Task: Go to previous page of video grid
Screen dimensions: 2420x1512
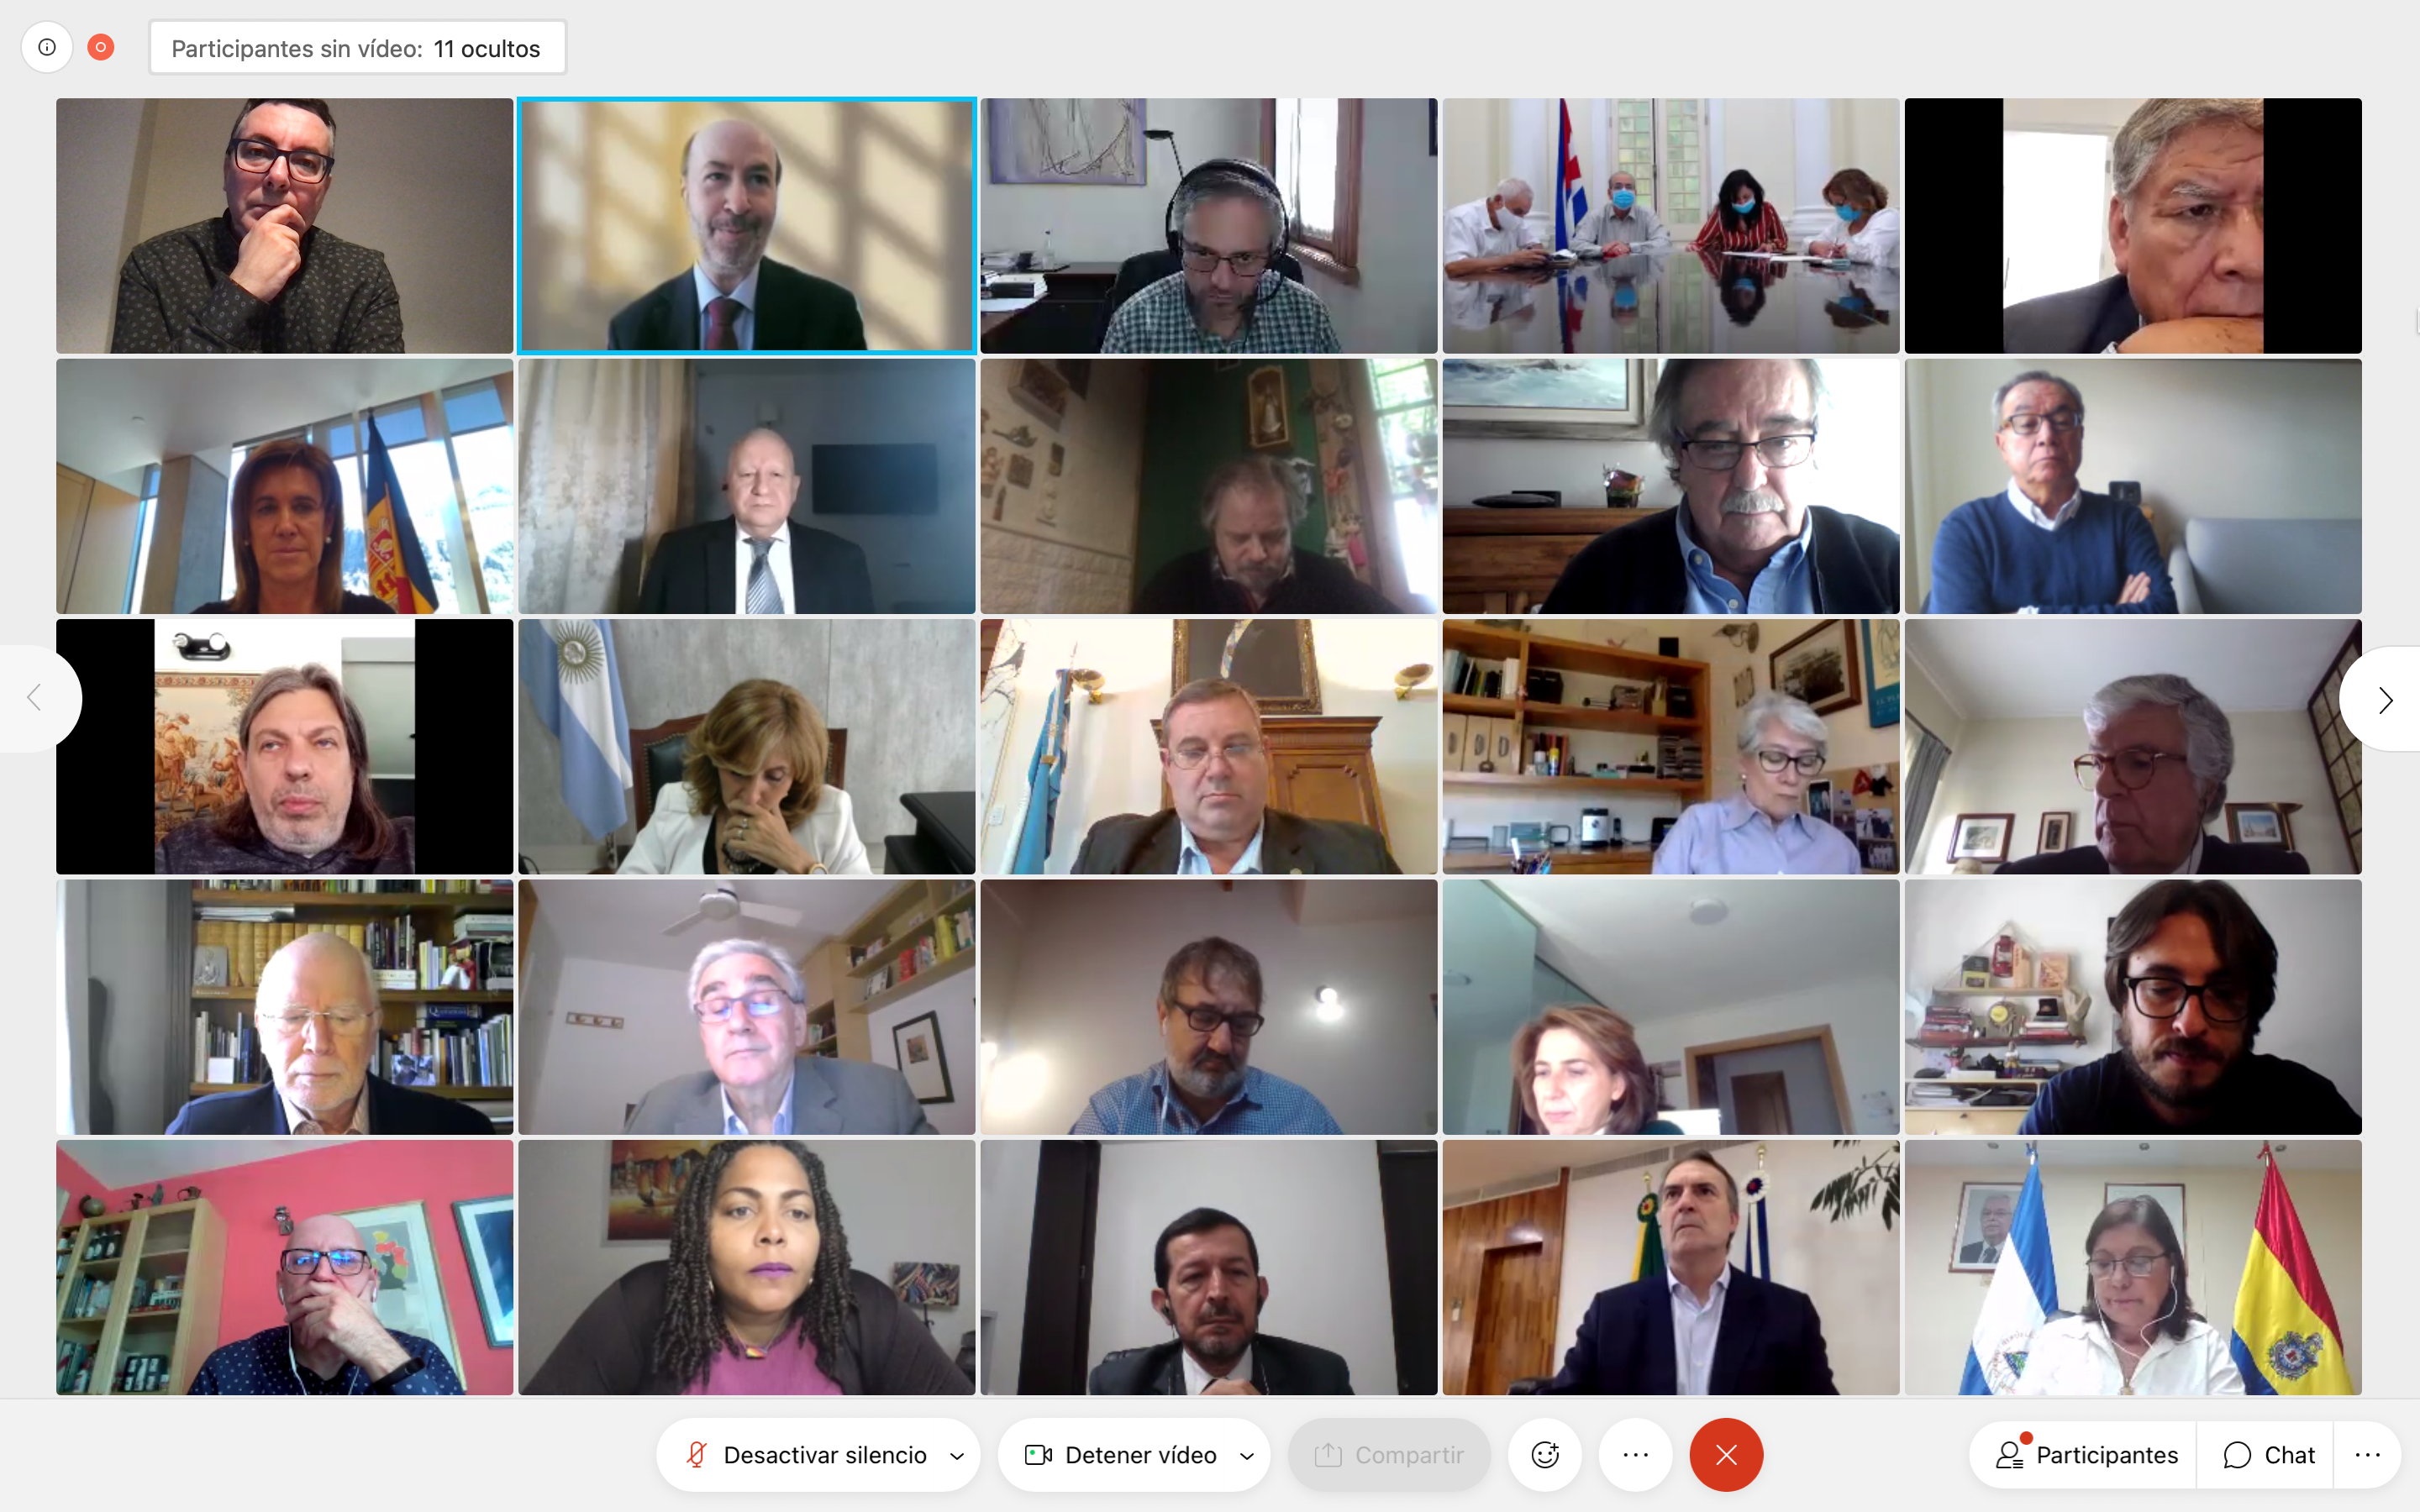Action: [x=35, y=698]
